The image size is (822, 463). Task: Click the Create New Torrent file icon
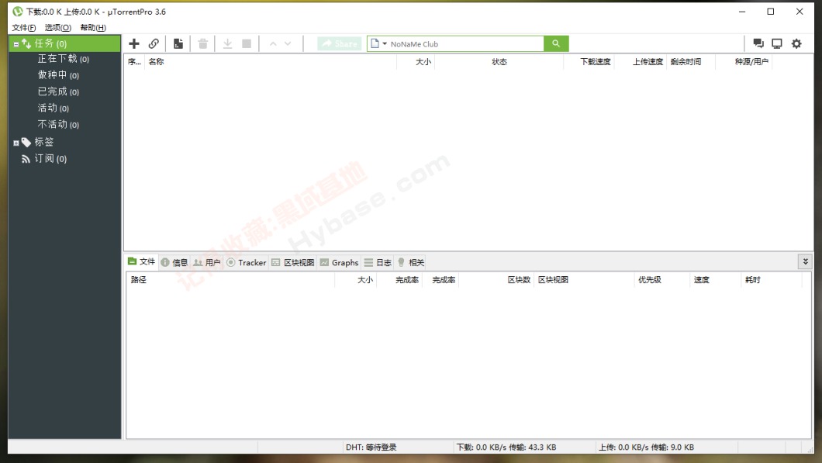click(178, 44)
